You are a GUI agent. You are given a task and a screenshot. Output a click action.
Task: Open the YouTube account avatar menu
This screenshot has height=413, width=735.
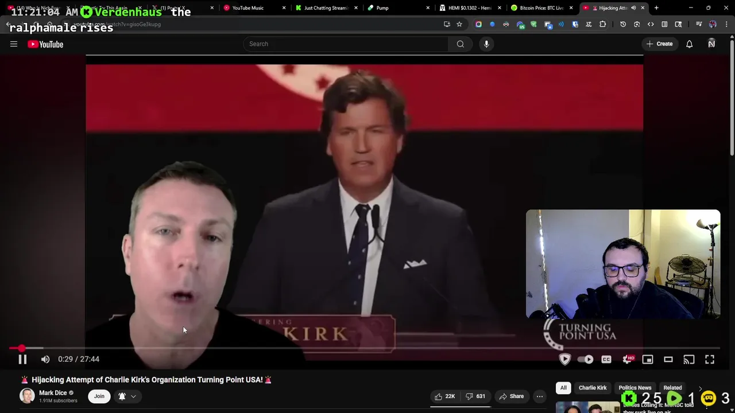(711, 44)
